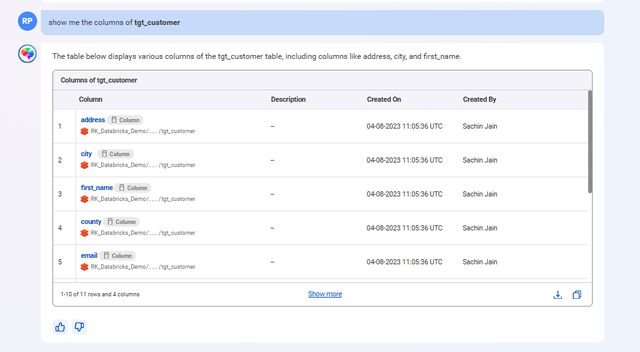640x352 pixels.
Task: Click the assistant brain logo avatar
Action: pyautogui.click(x=28, y=54)
